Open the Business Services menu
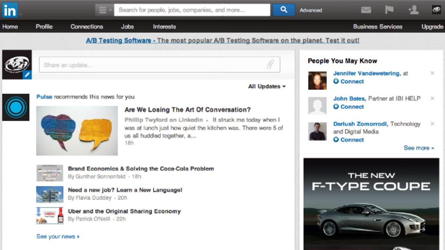Image resolution: width=445 pixels, height=250 pixels. (x=378, y=26)
